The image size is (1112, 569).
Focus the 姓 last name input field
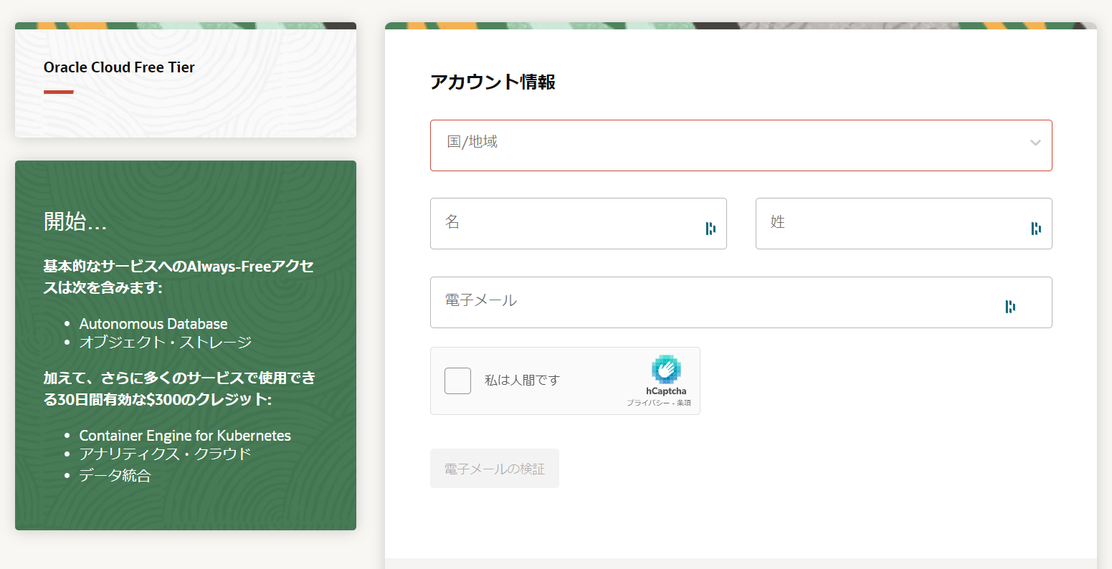tap(903, 224)
